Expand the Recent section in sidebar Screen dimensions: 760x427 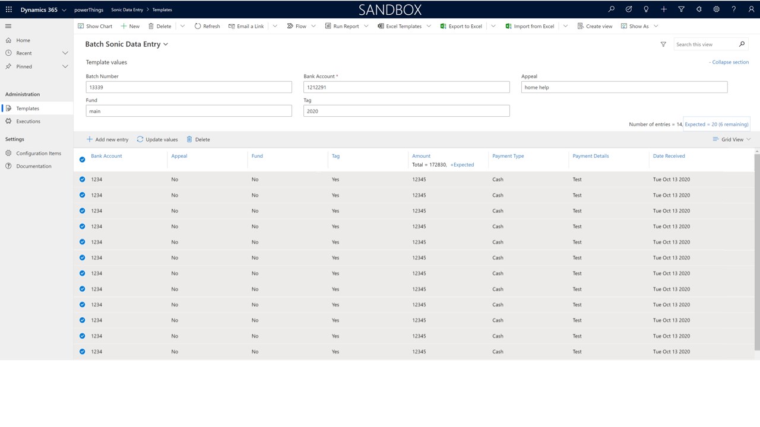65,53
